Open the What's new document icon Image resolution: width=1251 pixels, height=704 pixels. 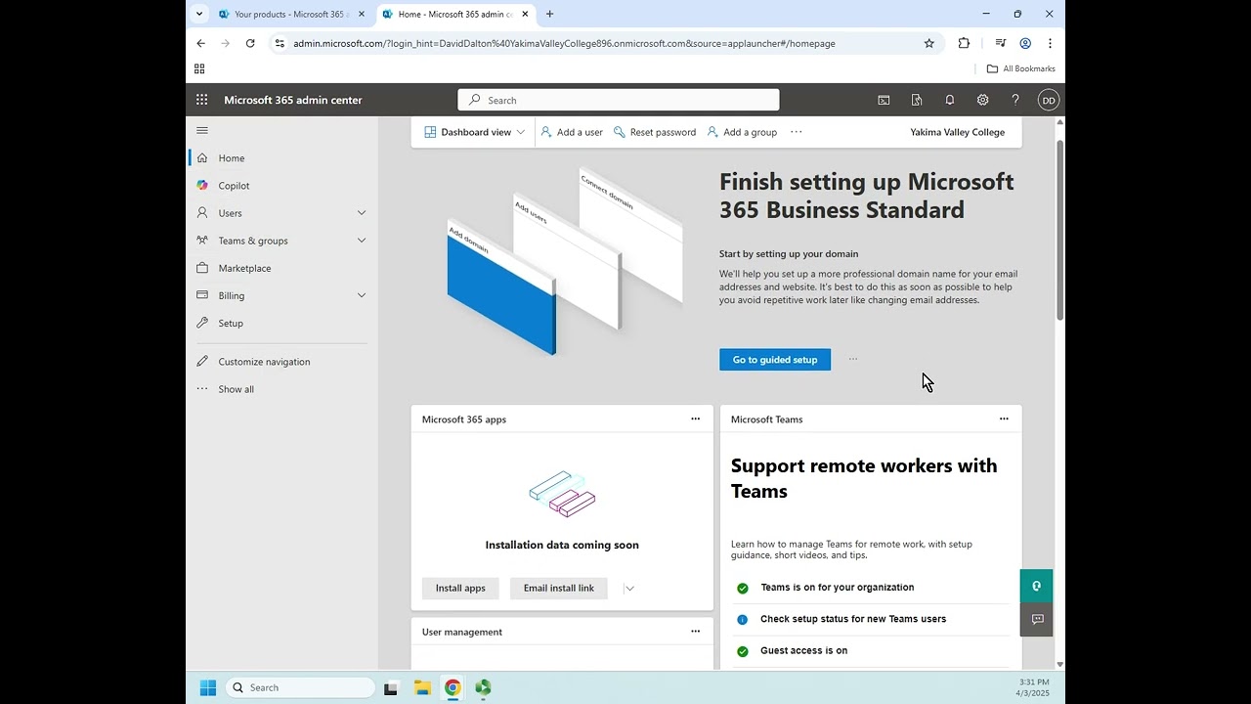pyautogui.click(x=916, y=100)
